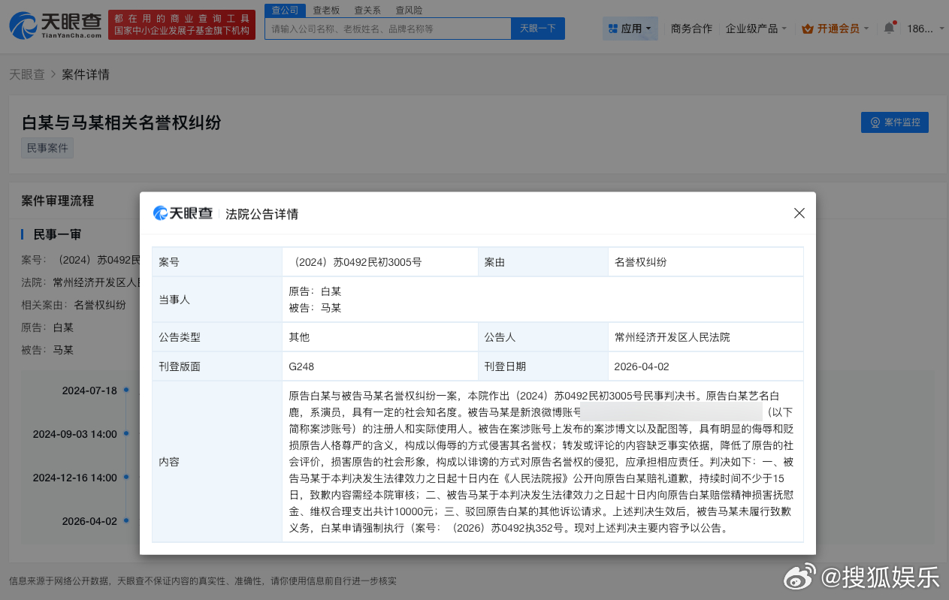Viewport: 949px width, 600px height.
Task: Open the account 186... user menu
Action: [x=920, y=29]
